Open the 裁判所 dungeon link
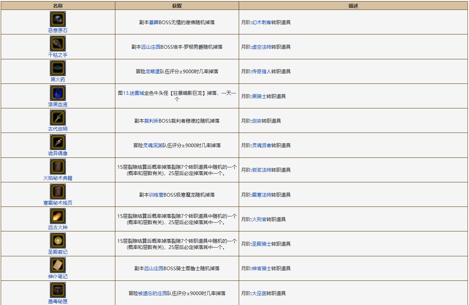 (151, 121)
